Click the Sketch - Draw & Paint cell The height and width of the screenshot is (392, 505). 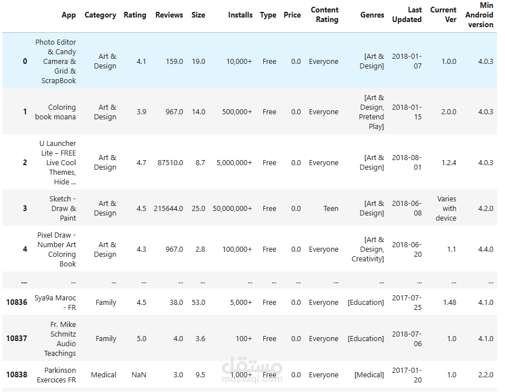pos(62,208)
